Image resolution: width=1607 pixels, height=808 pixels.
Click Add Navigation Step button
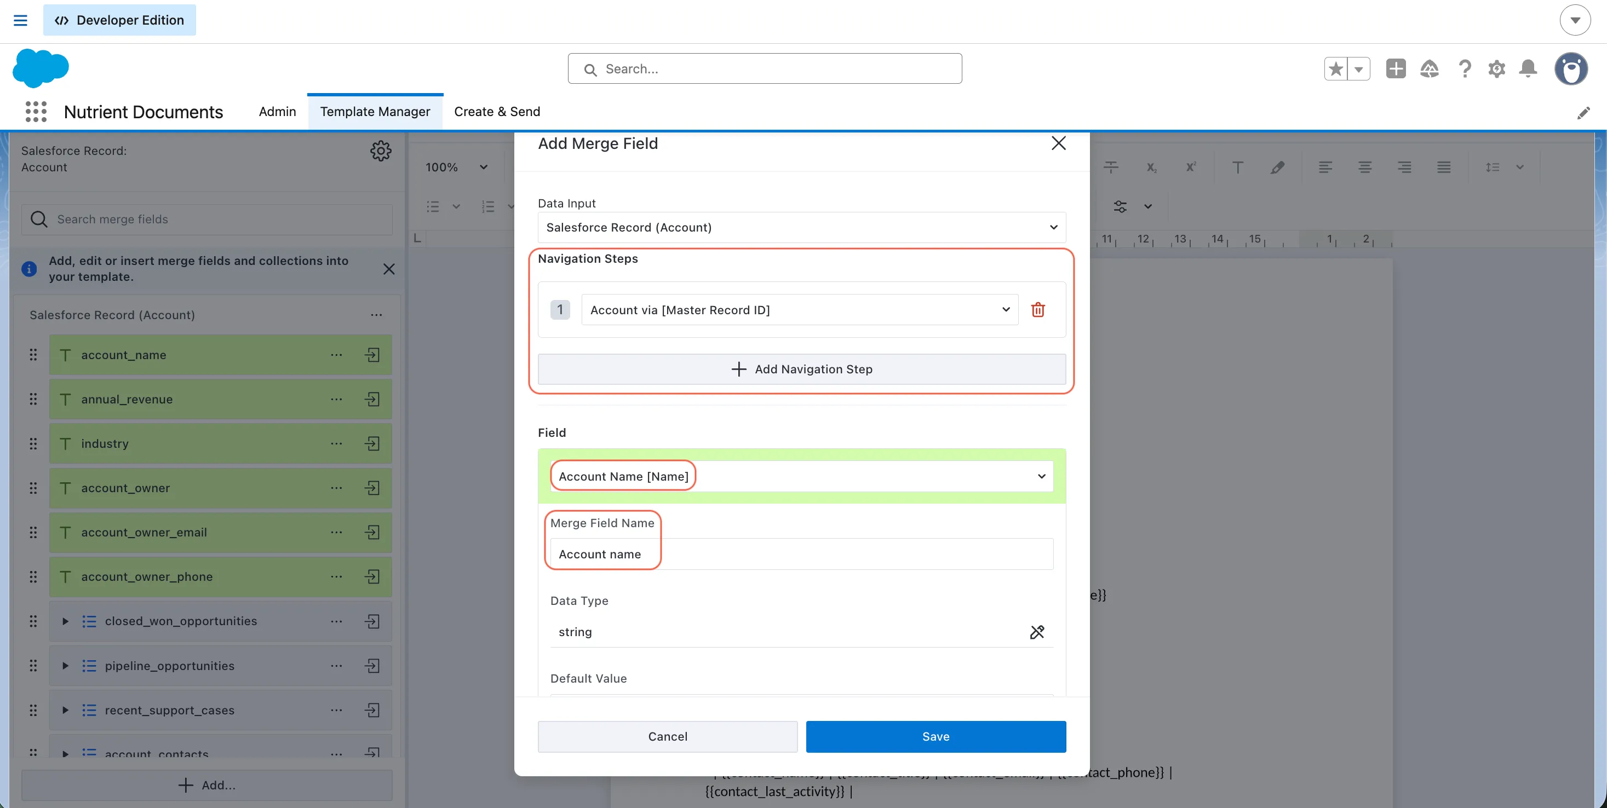[802, 369]
